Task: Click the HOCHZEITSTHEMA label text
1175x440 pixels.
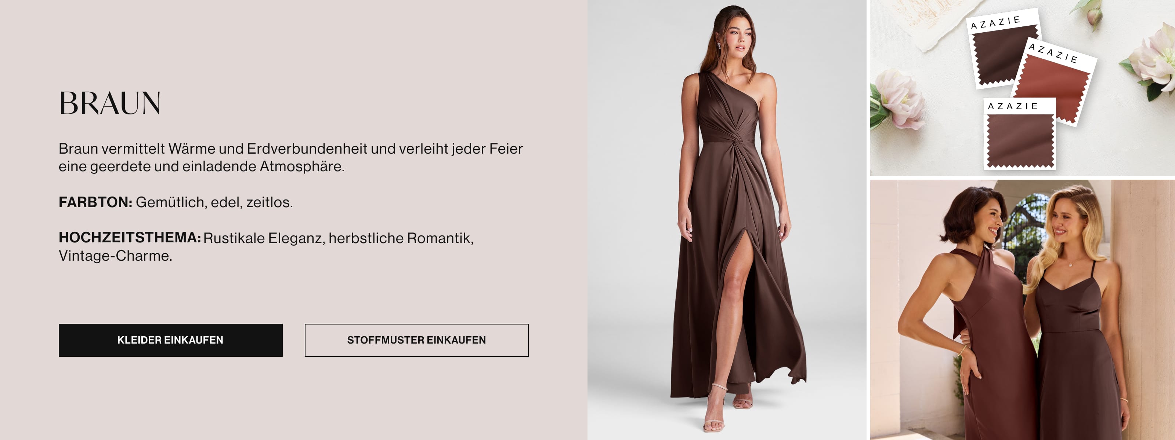Action: [130, 237]
